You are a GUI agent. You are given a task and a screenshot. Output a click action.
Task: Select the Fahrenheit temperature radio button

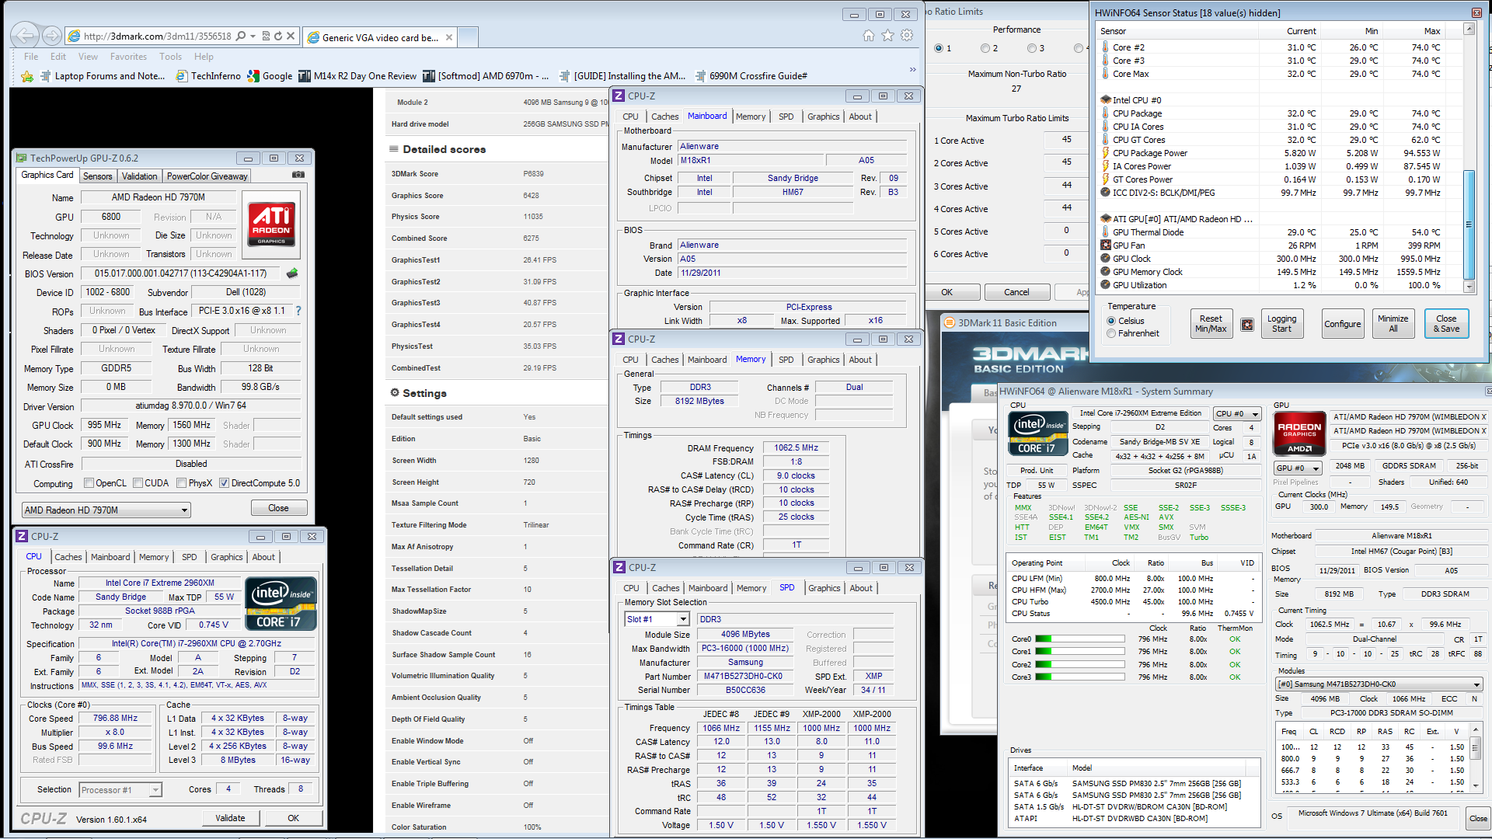pyautogui.click(x=1111, y=333)
